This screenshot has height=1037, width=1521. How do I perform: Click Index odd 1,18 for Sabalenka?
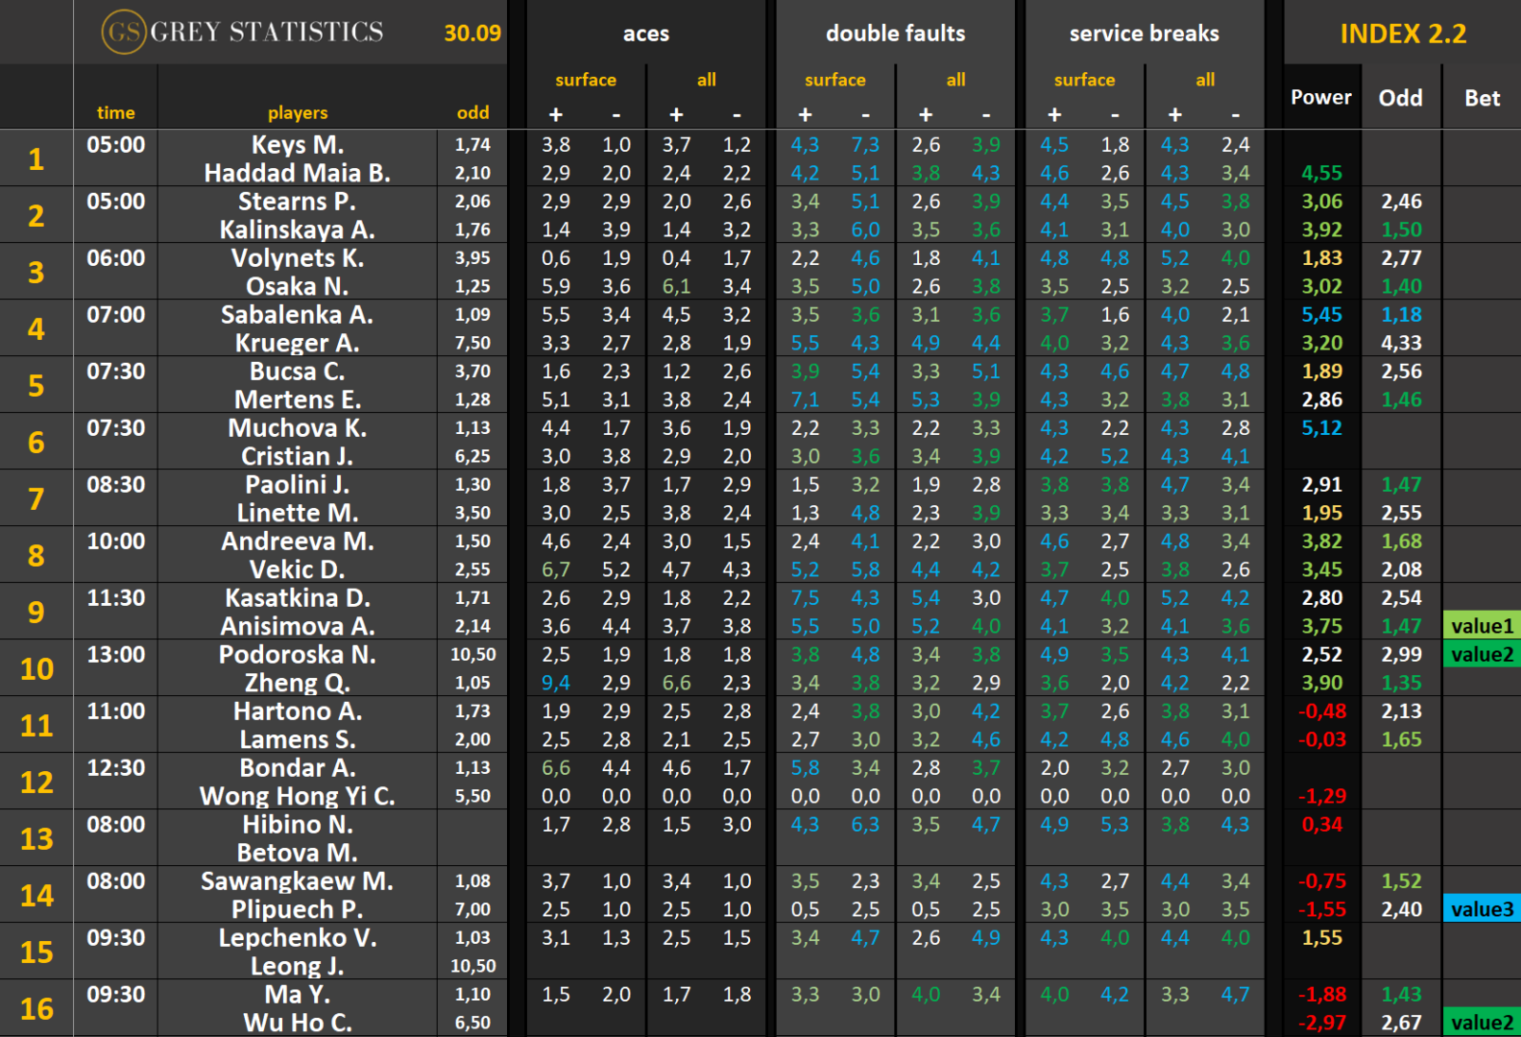1402,315
